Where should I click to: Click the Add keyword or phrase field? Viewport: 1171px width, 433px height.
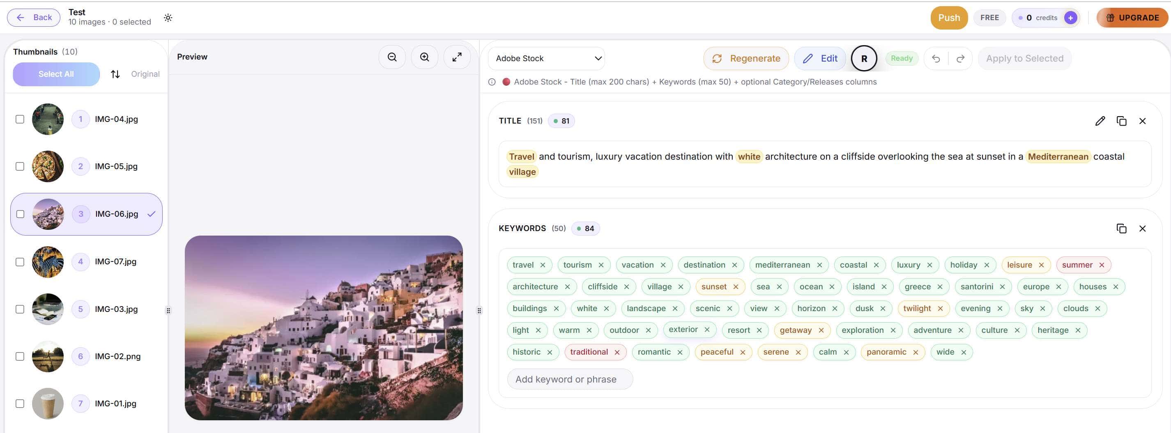point(570,379)
